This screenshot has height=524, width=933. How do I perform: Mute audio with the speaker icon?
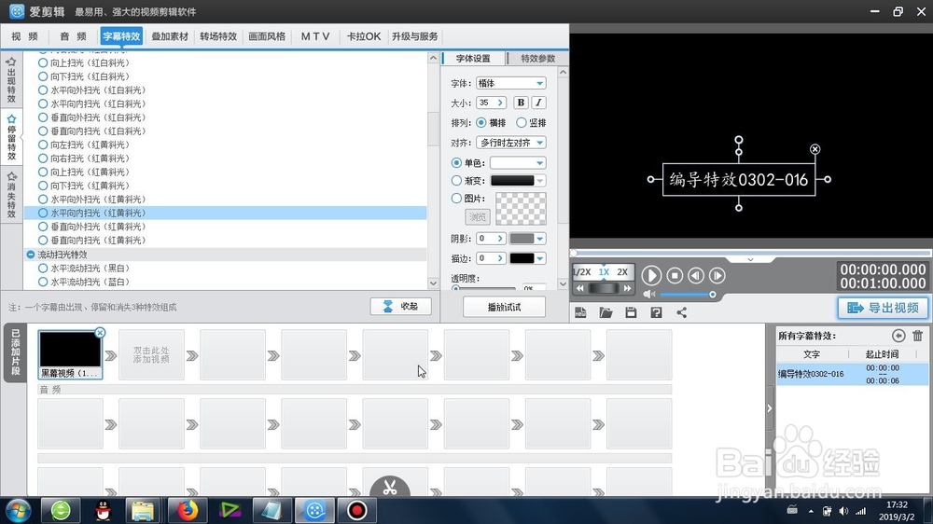648,295
